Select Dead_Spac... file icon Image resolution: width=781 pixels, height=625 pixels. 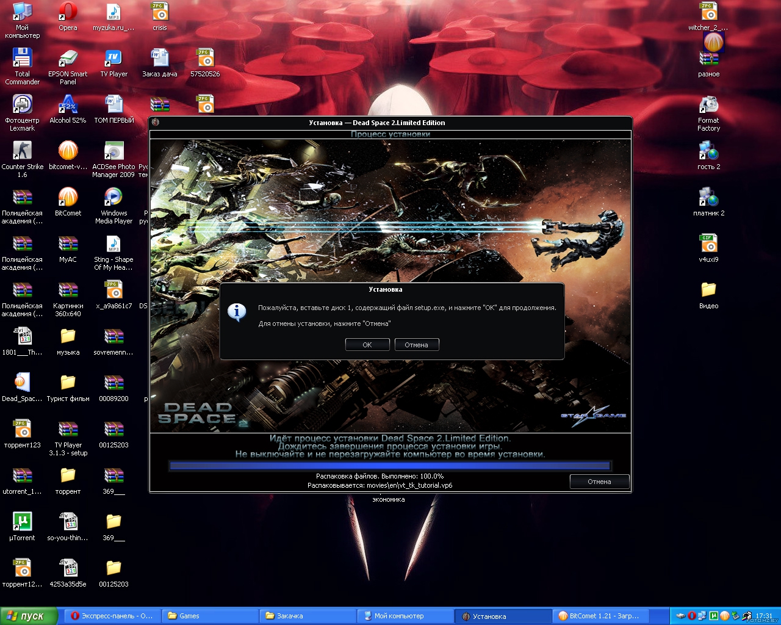[x=23, y=388]
